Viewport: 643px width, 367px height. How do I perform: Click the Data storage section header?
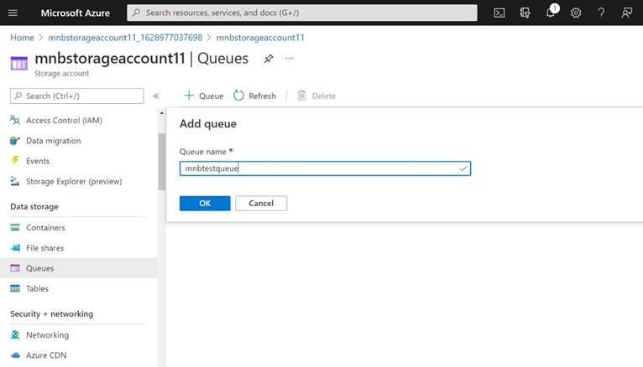click(34, 207)
